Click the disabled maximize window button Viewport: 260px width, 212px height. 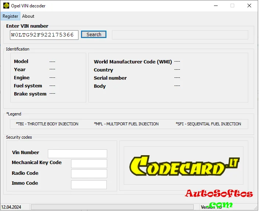(232, 6)
